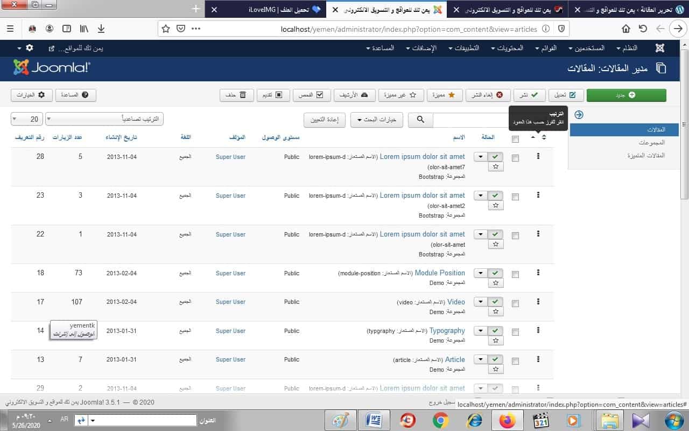Tick the checkbox of the Article row
This screenshot has width=689, height=431.
coord(515,360)
